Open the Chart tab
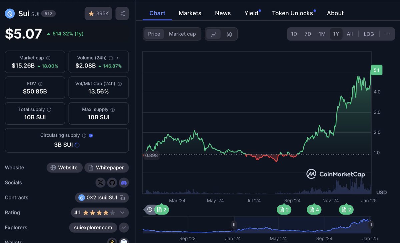The image size is (400, 243). [x=157, y=13]
